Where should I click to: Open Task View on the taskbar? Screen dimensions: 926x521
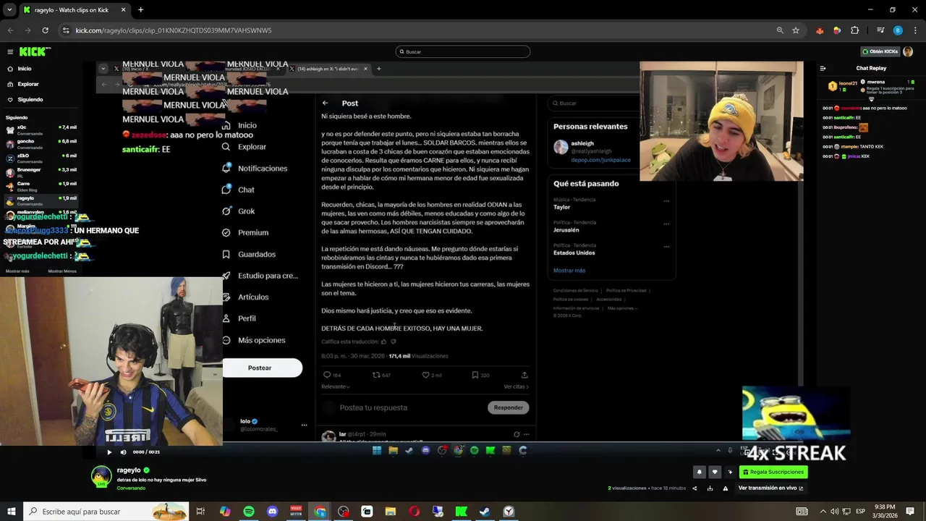(200, 512)
